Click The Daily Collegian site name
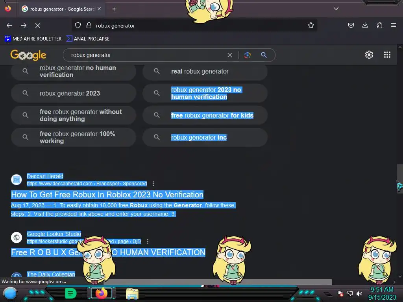This screenshot has width=403, height=302. [51, 274]
